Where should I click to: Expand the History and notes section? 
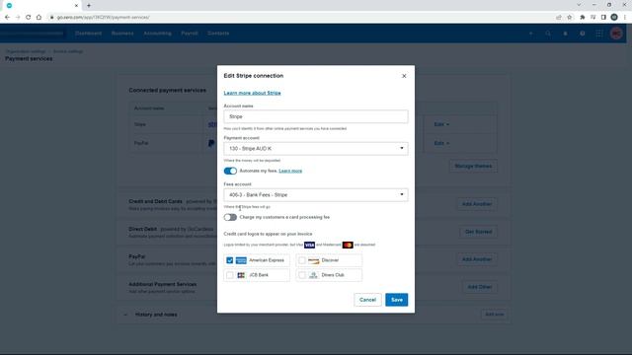click(x=125, y=315)
